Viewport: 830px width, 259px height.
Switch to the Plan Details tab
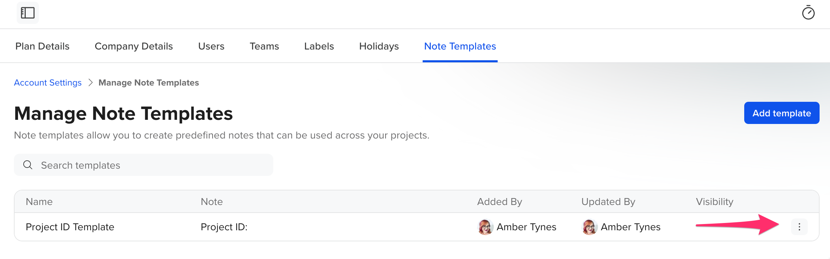[x=42, y=46]
